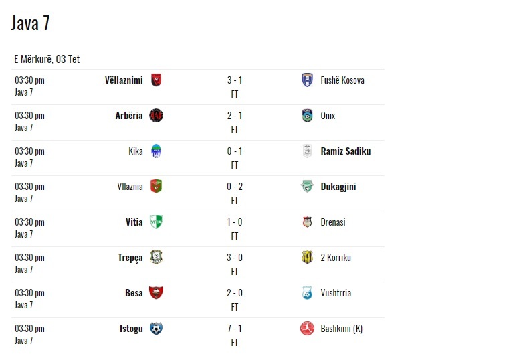Click the Onix team crest
This screenshot has width=511, height=354.
point(307,115)
